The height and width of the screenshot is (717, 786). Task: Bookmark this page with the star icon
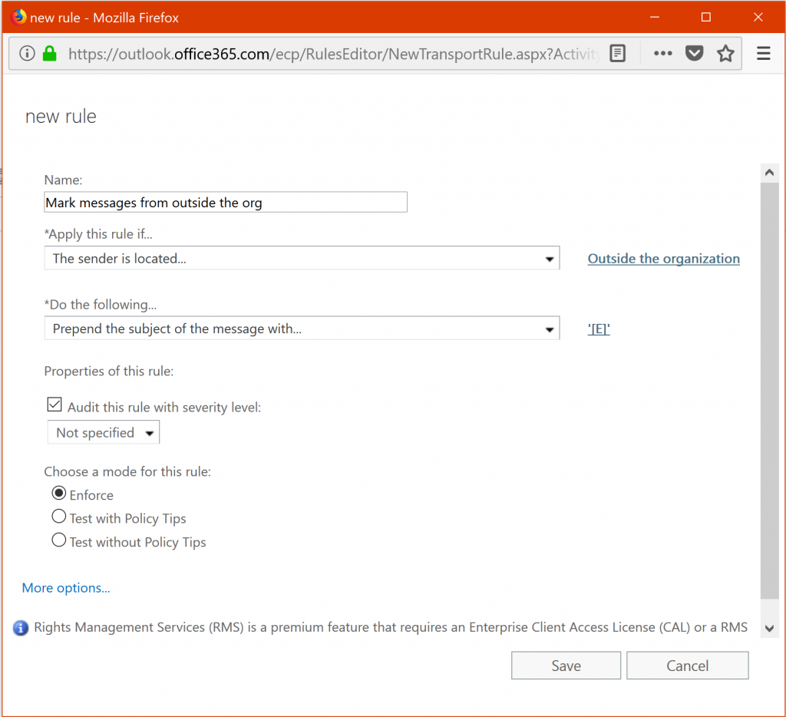(x=725, y=54)
